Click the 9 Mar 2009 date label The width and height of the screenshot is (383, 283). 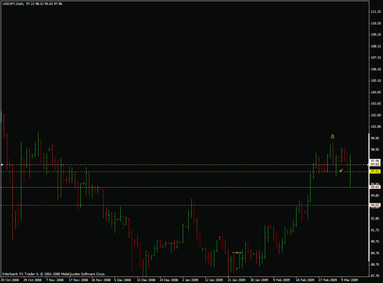pyautogui.click(x=349, y=280)
